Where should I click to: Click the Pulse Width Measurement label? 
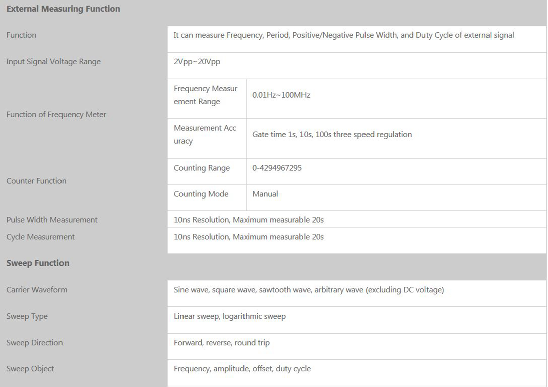click(x=52, y=220)
